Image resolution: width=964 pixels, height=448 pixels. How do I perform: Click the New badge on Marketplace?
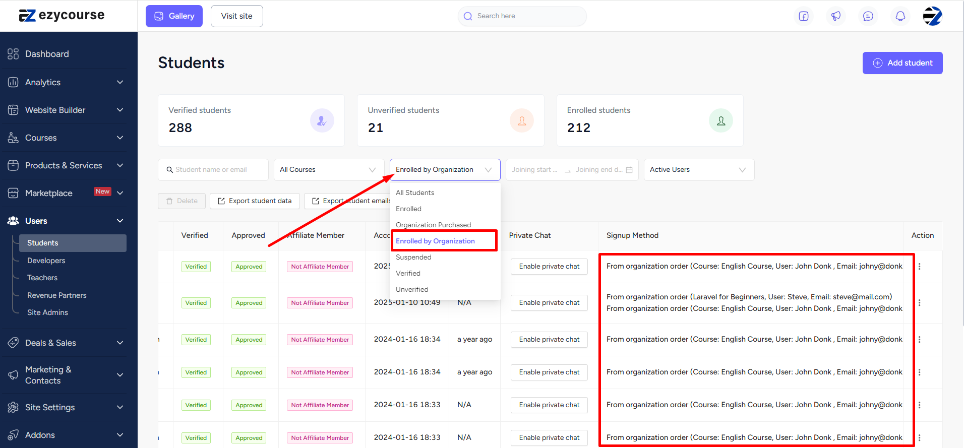(x=102, y=191)
